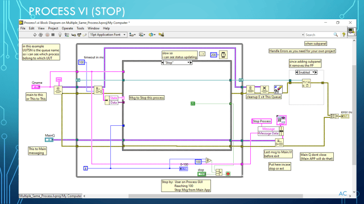Viewport: 364px width, 204px height.
Task: Open the Project menu
Action: pyautogui.click(x=53, y=28)
